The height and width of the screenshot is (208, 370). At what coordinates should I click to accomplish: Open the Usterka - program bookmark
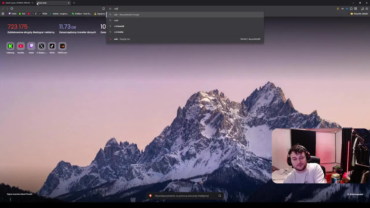pyautogui.click(x=59, y=14)
